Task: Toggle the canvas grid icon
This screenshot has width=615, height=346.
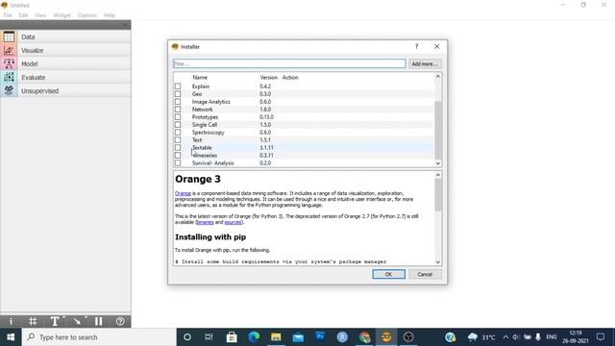Action: pos(33,321)
